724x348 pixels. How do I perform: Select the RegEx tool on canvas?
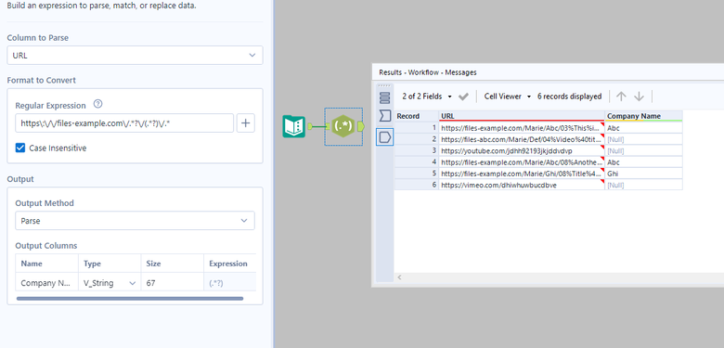coord(343,126)
